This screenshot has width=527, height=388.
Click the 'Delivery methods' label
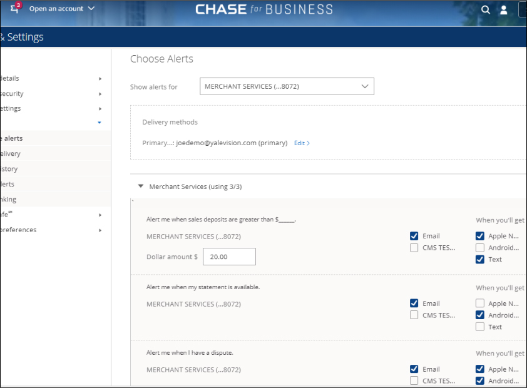pos(170,122)
